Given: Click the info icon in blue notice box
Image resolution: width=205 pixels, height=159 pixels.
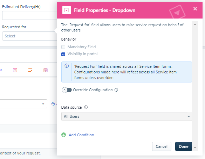Looking at the screenshot, I should (x=67, y=66).
